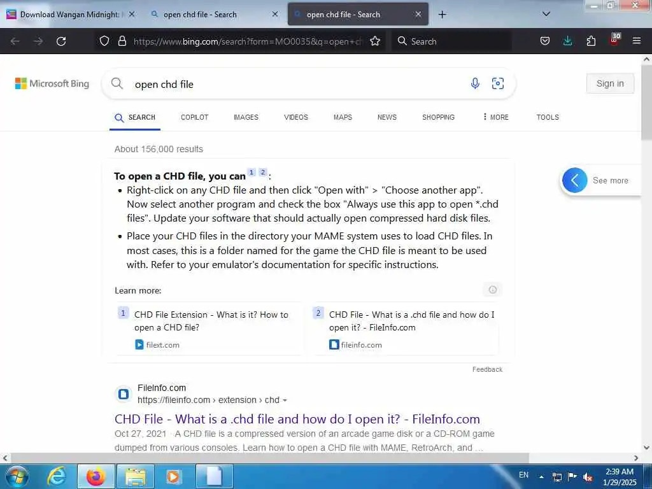
Task: Open the Firefox extensions puzzle icon
Action: tap(591, 41)
